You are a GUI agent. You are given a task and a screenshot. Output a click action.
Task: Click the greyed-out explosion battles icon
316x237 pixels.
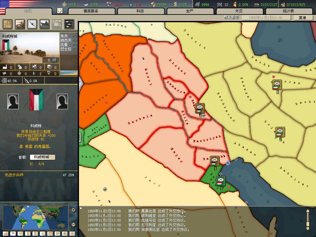pyautogui.click(x=57, y=24)
